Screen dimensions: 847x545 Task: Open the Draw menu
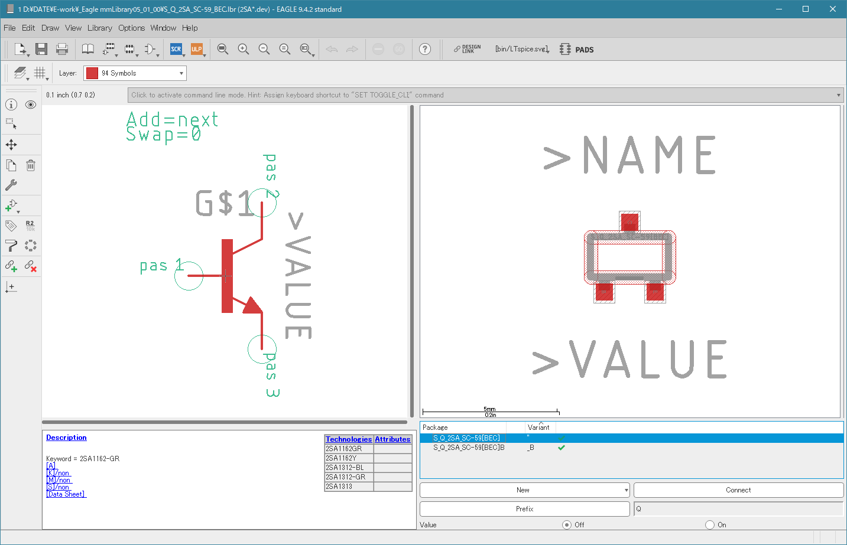50,28
